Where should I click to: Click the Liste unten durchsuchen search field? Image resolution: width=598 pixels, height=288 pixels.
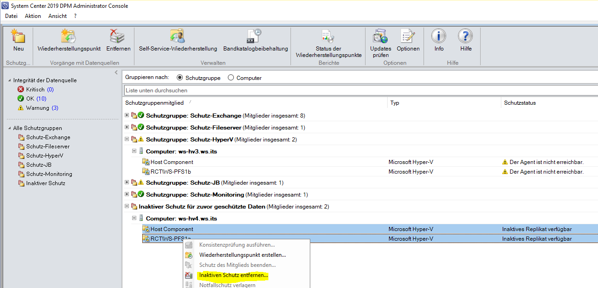coord(361,90)
